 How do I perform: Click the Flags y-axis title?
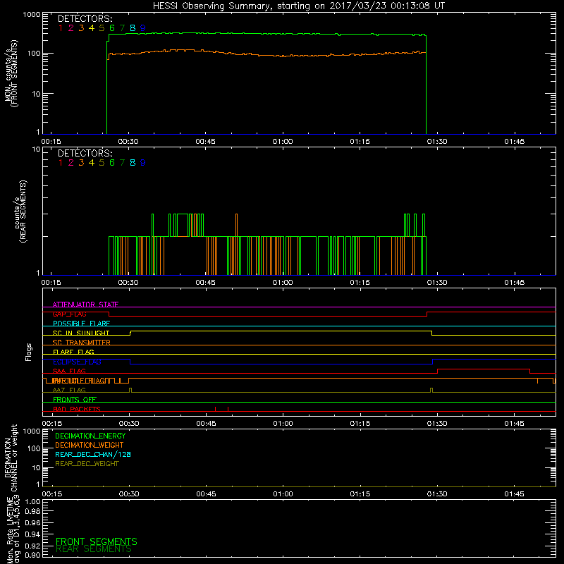tap(28, 352)
